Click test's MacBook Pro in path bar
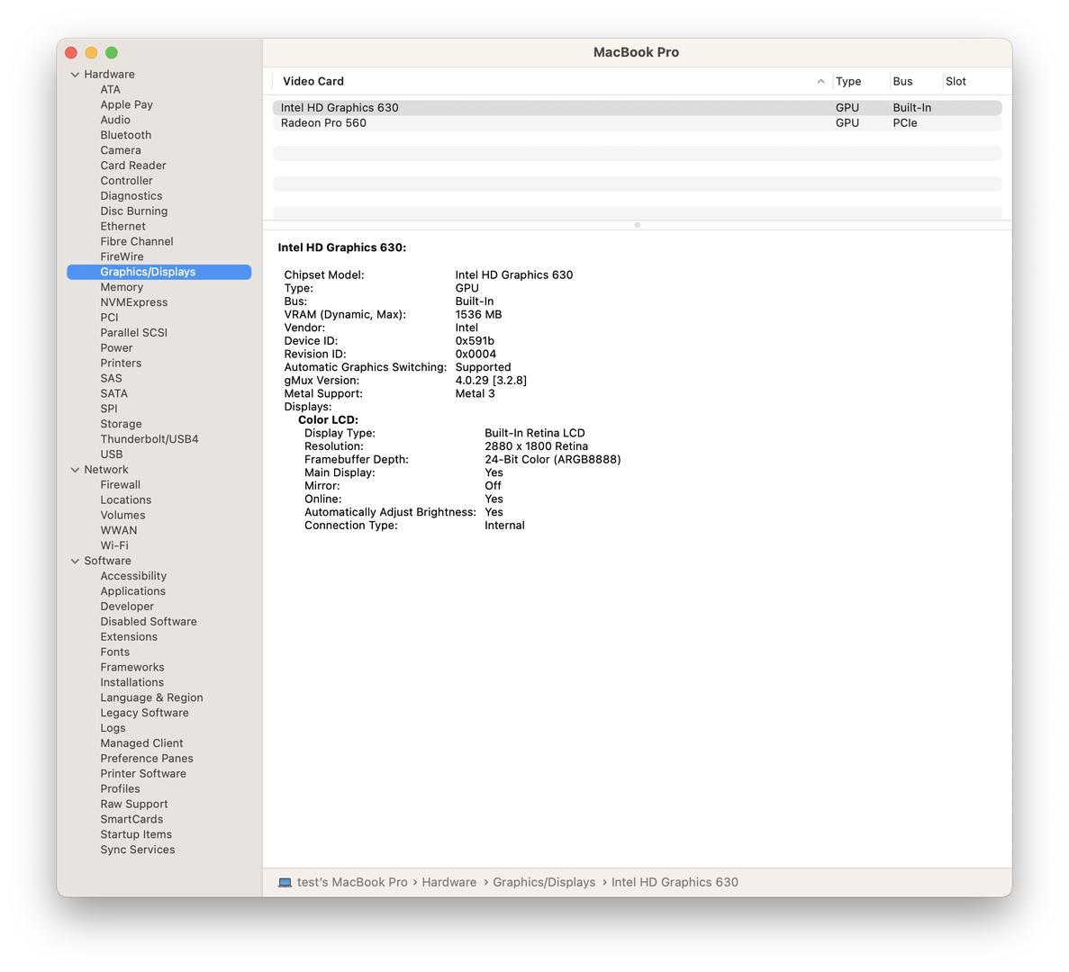 click(352, 883)
